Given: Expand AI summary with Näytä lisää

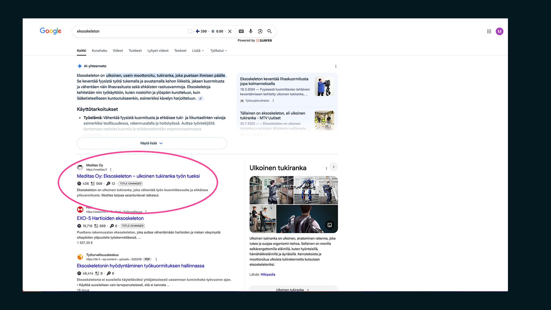Looking at the screenshot, I should pos(152,143).
